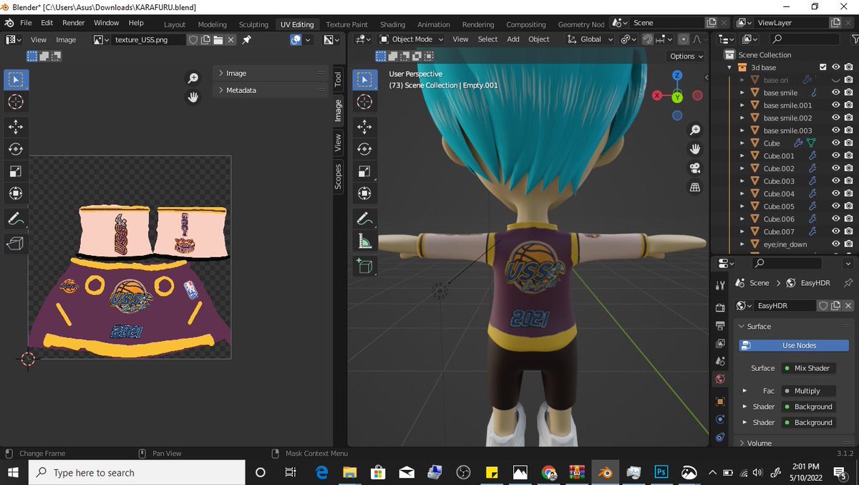This screenshot has width=859, height=485.
Task: Select the Rotate tool in 3D viewport
Action: (364, 149)
